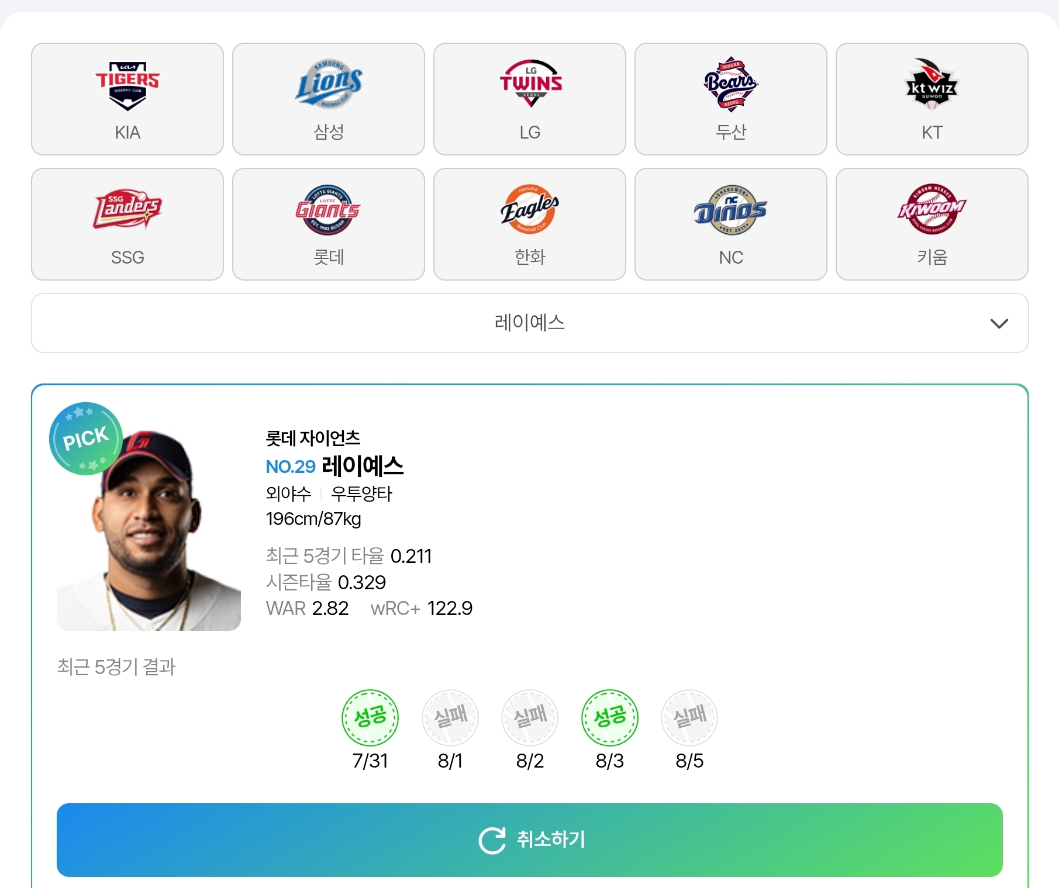Select the SSG Landers team logo

click(127, 209)
